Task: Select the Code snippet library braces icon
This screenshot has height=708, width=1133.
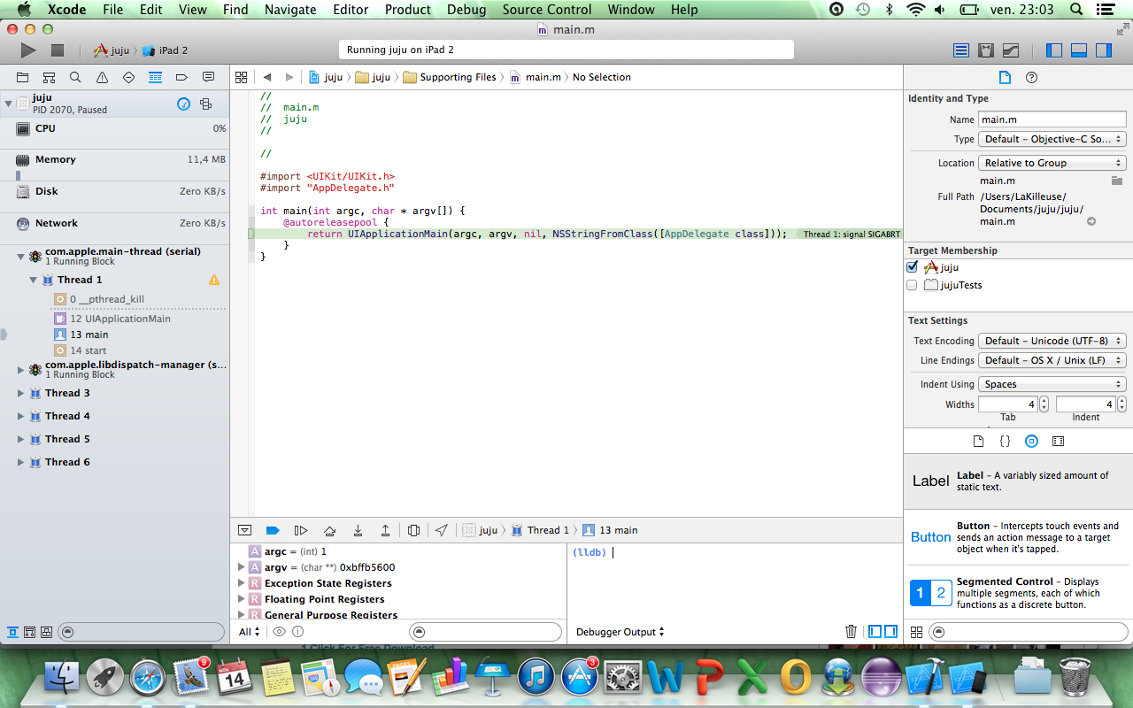Action: [x=1005, y=441]
